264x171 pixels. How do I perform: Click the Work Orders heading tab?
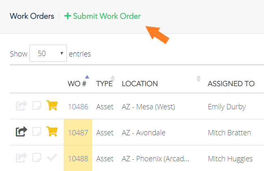point(32,16)
